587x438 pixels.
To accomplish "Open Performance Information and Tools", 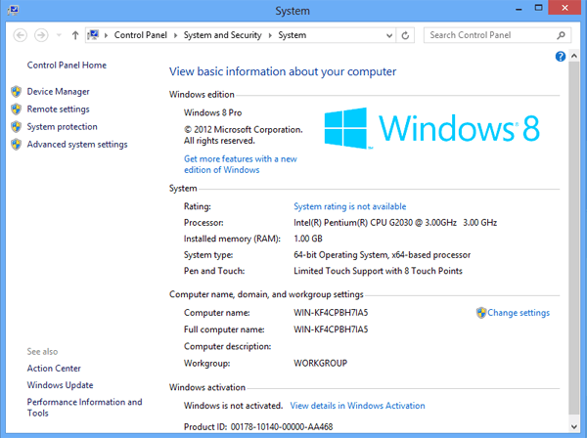I will [84, 408].
